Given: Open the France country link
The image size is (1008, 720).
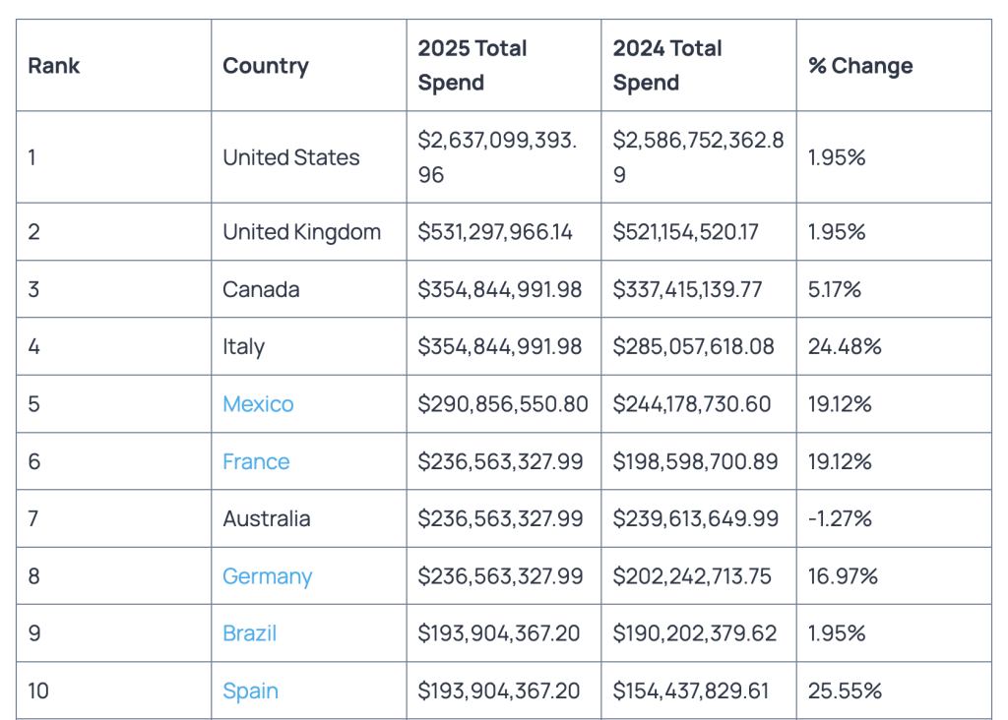Looking at the screenshot, I should click(x=256, y=461).
